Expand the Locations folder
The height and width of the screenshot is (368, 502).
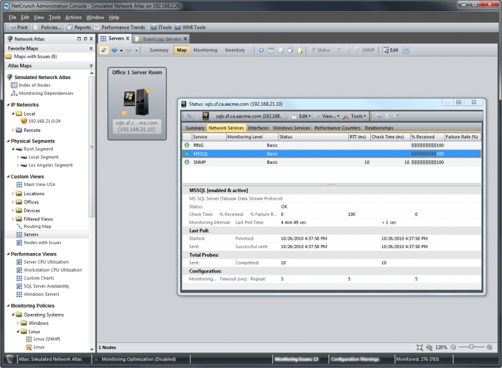click(13, 193)
